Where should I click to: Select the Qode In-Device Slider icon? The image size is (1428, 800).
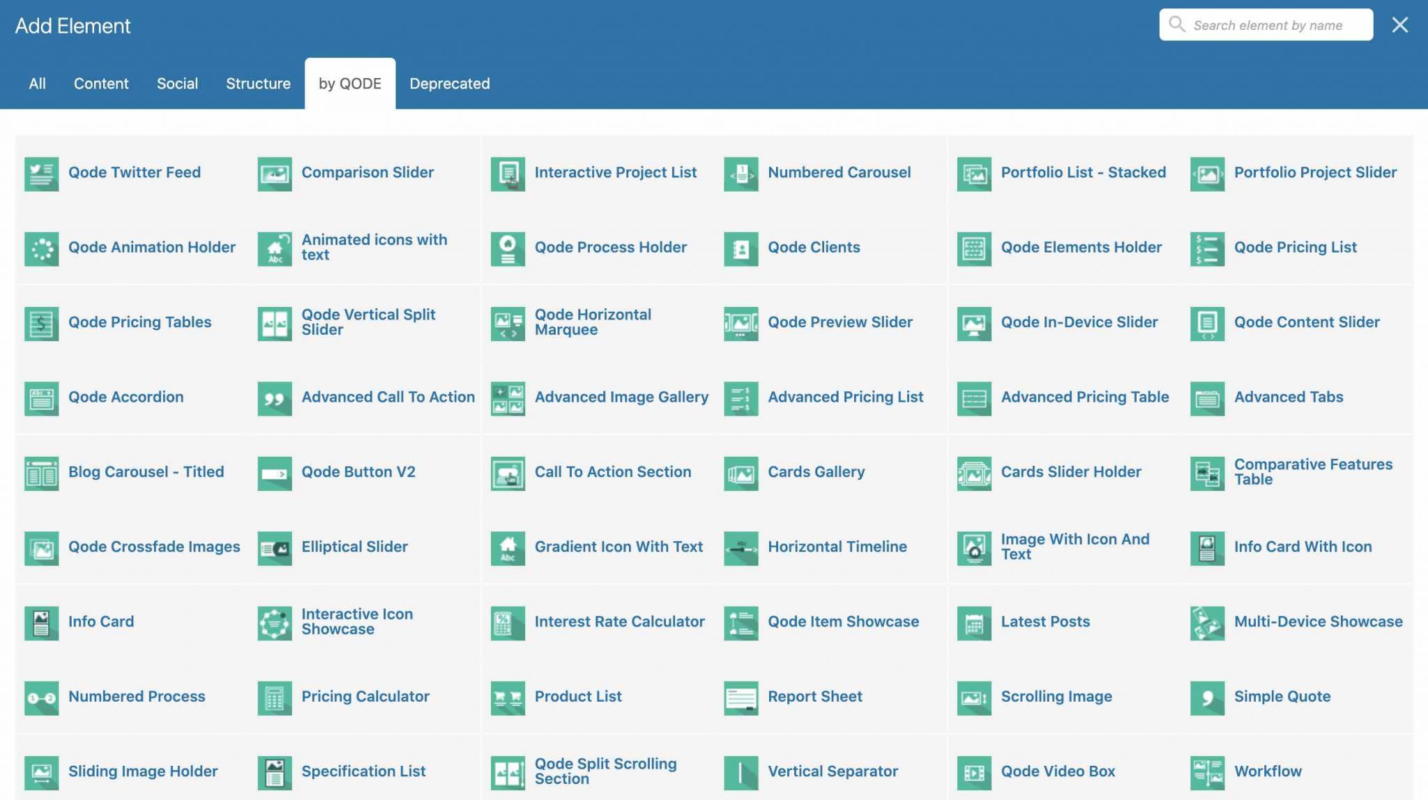[974, 324]
